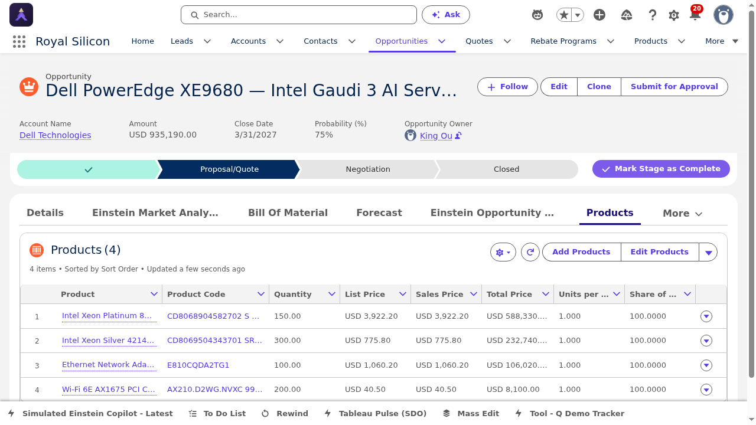
Task: Open the App Launcher grid icon
Action: (19, 41)
